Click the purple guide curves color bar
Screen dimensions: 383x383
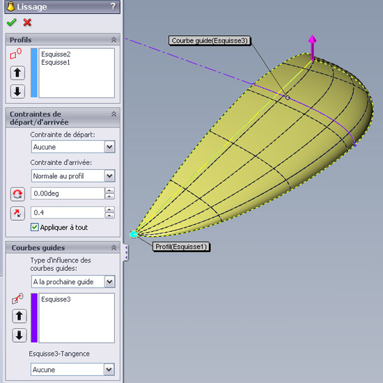[x=34, y=318]
